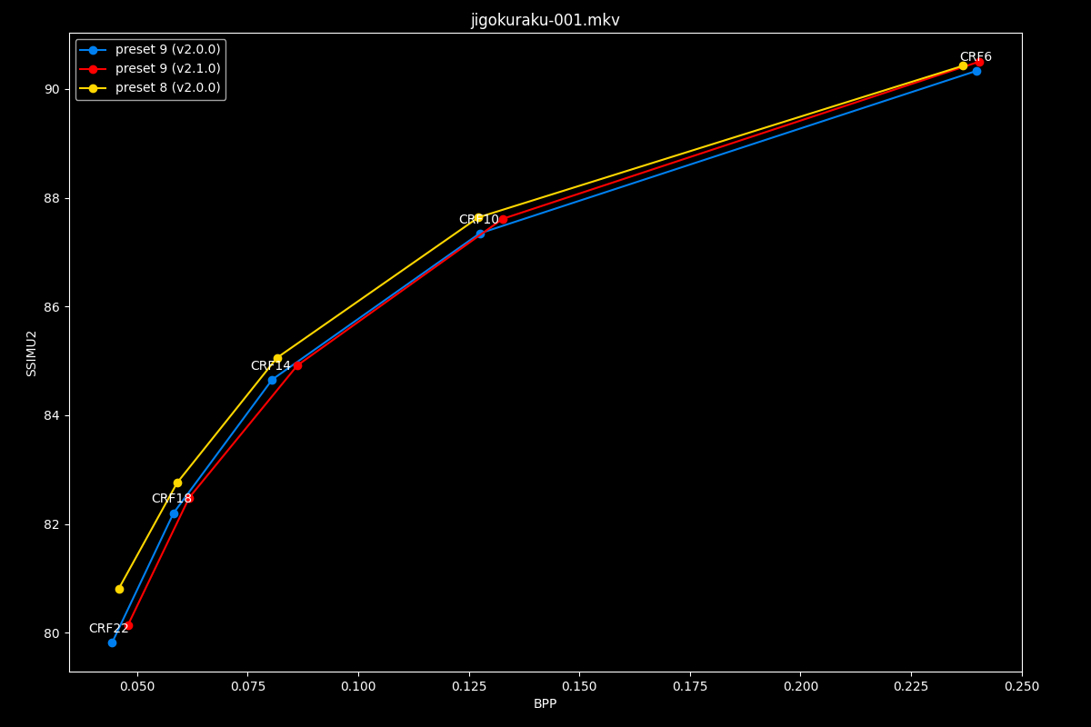
Task: Select the yellow data point at CRF6
Action: coord(963,65)
